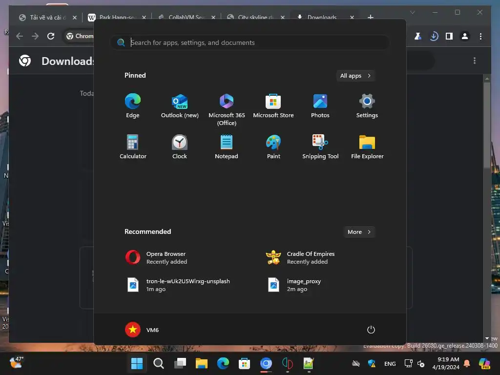
Task: Go back in Chrome
Action: coord(20,36)
